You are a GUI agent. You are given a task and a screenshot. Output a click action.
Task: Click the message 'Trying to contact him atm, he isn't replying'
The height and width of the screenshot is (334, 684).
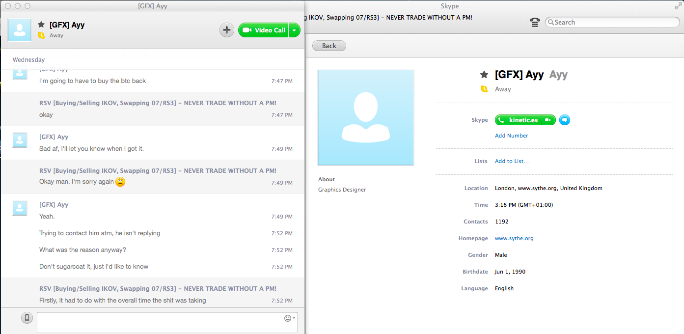point(100,233)
